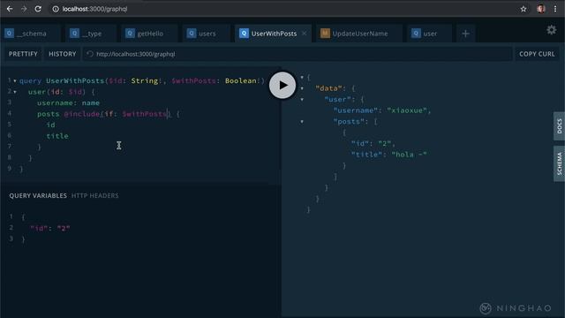The width and height of the screenshot is (565, 318).
Task: Run the query with the play button
Action: pyautogui.click(x=282, y=85)
